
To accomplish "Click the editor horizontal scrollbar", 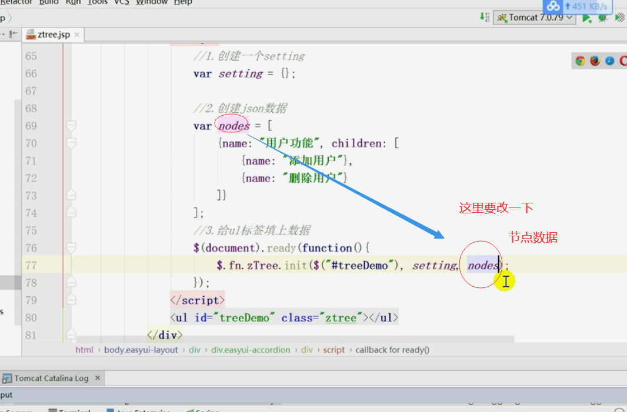I will pos(295,339).
